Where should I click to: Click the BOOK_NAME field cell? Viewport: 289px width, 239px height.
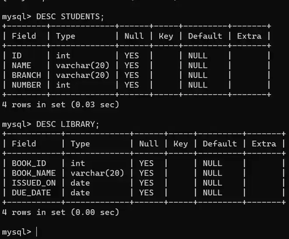click(34, 173)
